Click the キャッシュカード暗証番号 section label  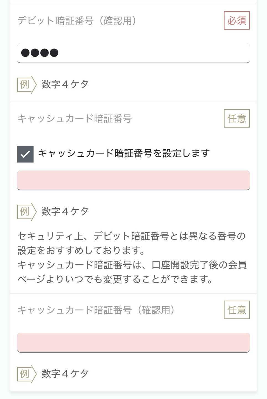[75, 119]
